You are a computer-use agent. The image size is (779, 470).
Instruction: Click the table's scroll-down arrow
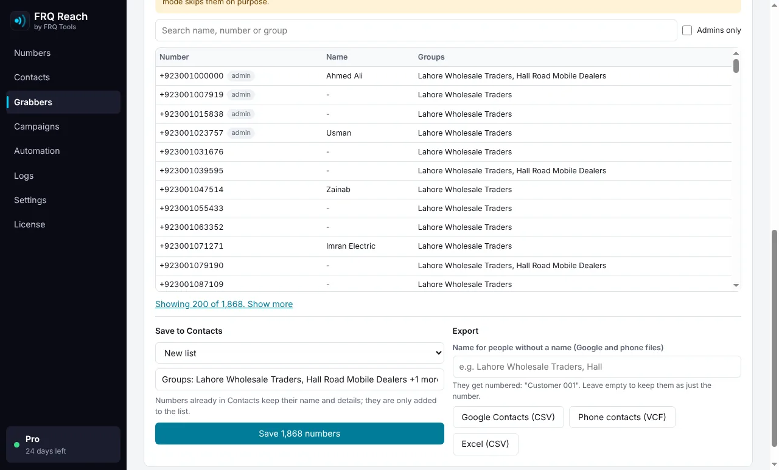pos(736,285)
